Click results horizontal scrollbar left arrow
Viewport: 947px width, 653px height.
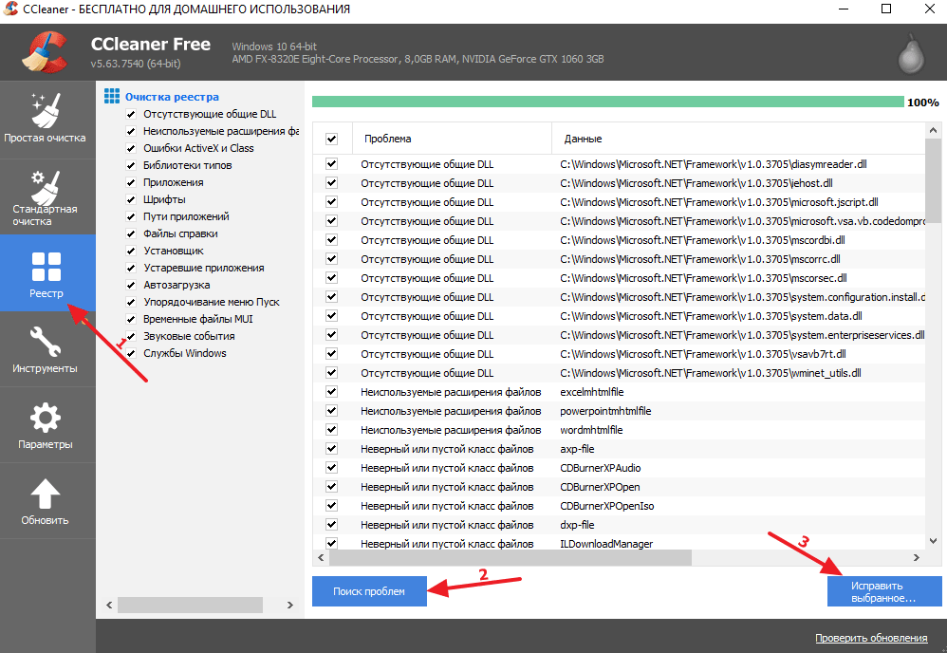pyautogui.click(x=321, y=557)
